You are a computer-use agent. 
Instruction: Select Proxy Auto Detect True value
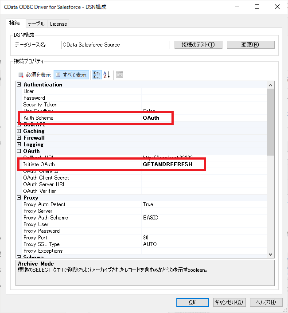148,204
